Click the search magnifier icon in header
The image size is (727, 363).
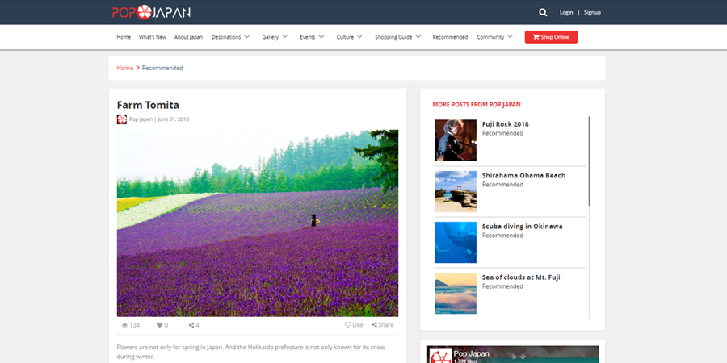[543, 12]
